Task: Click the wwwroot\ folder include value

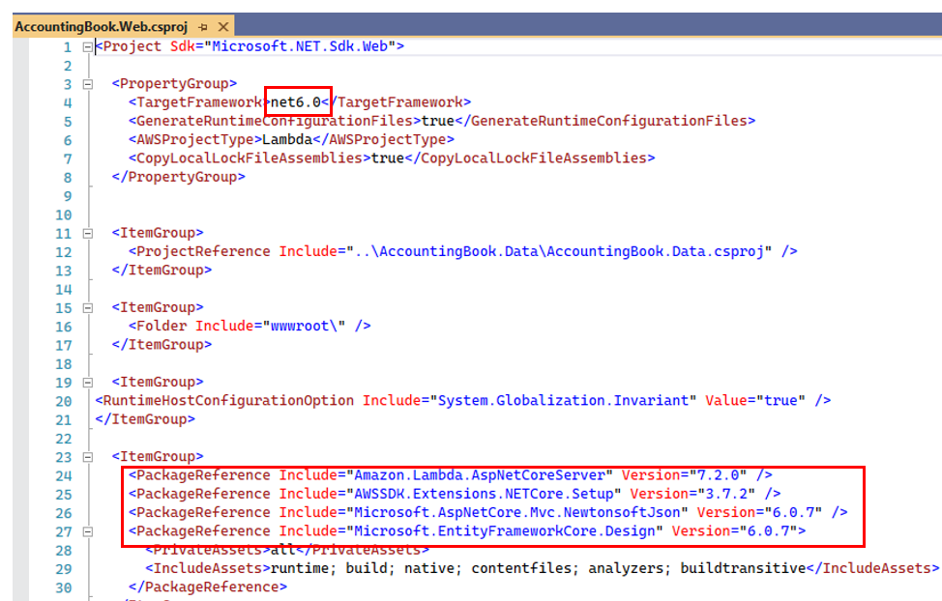Action: 304,326
